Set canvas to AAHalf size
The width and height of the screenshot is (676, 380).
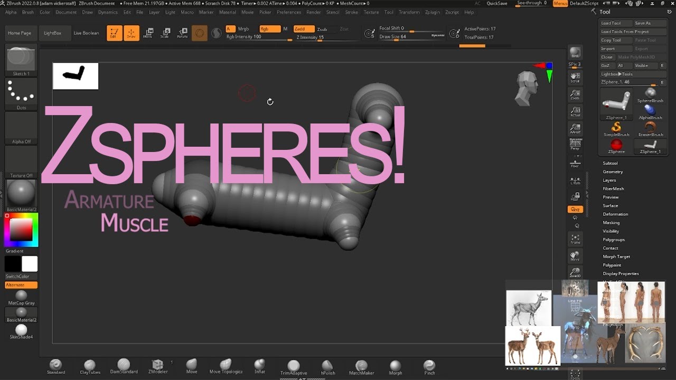[x=575, y=128]
